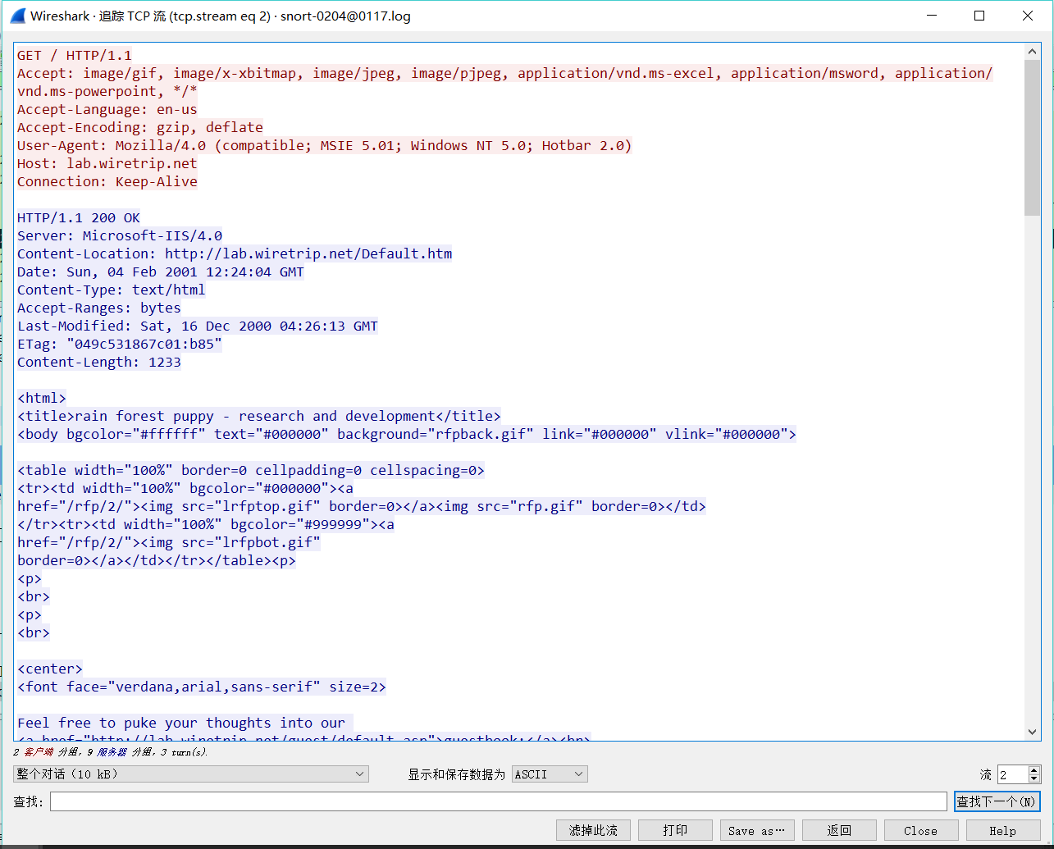Click the "Server: Microsoft-IIS/4.0" line

pos(120,235)
